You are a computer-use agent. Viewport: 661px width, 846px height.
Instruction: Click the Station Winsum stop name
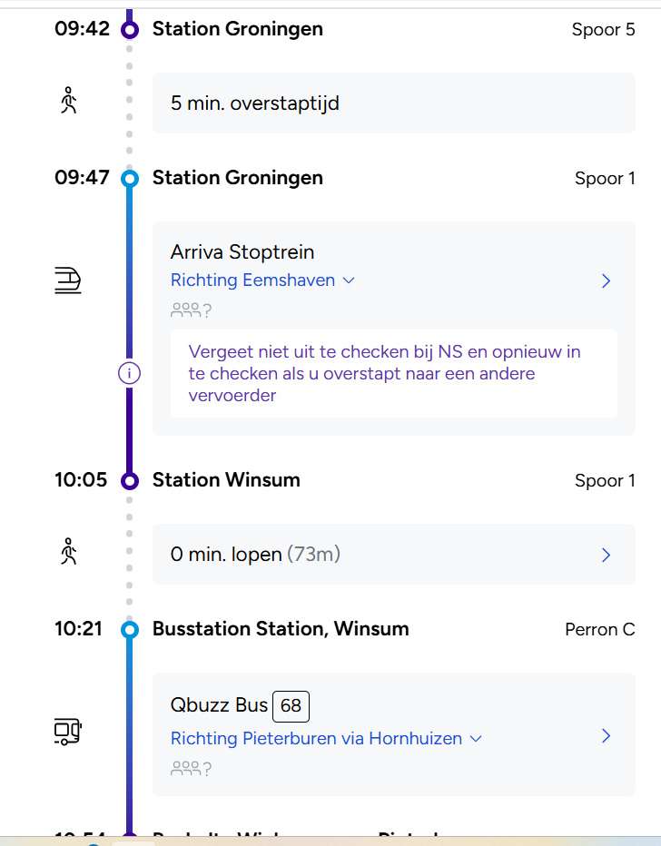point(226,480)
